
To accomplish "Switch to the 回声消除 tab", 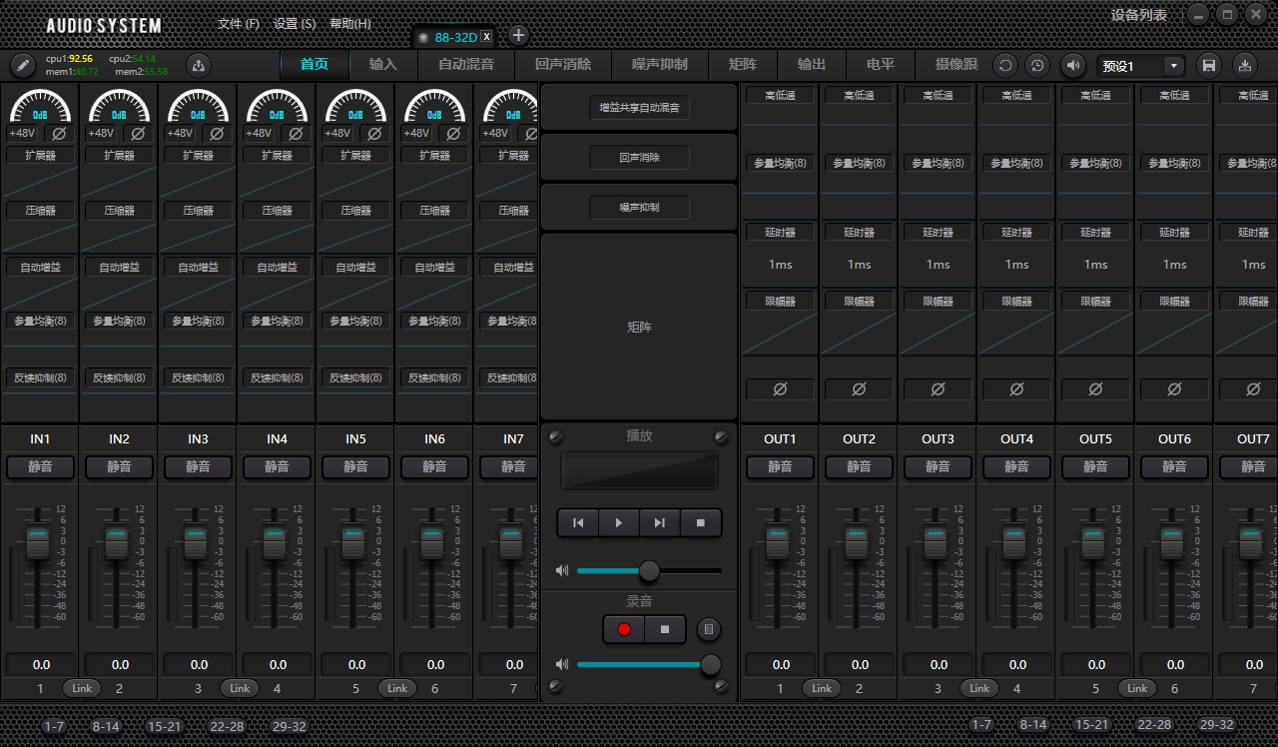I will [x=562, y=64].
